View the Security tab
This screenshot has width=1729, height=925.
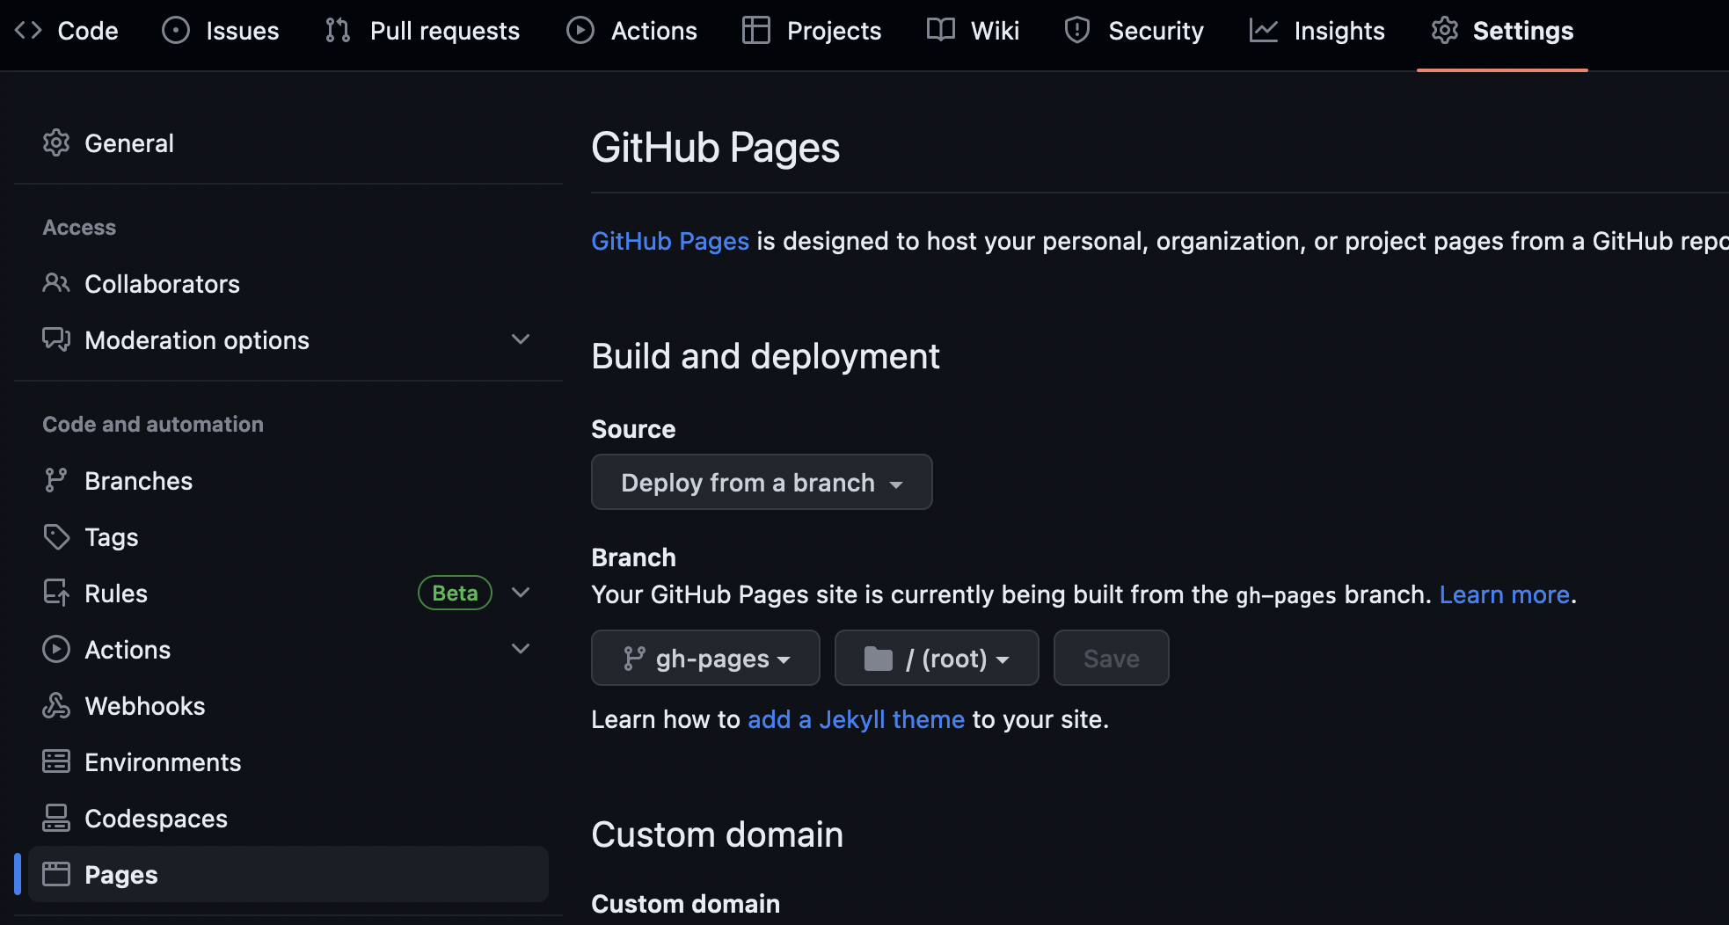pyautogui.click(x=1134, y=31)
